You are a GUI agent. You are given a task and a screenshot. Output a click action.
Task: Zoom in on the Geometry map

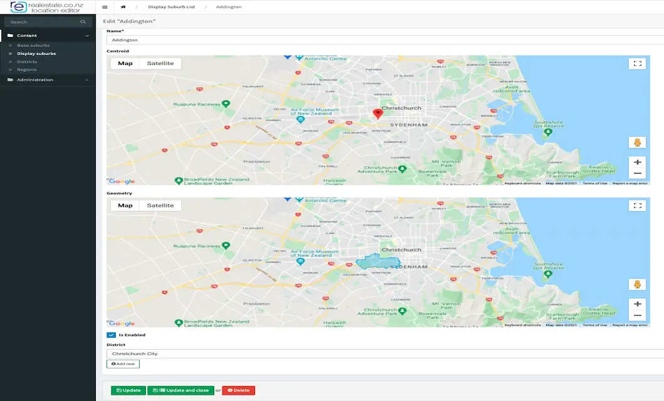click(637, 304)
